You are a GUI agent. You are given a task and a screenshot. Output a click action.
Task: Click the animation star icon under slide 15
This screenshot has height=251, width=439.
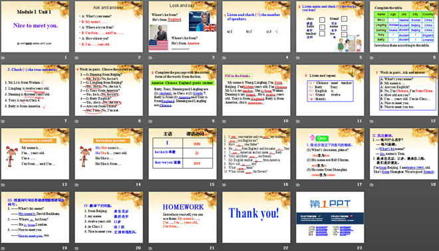click(150, 185)
